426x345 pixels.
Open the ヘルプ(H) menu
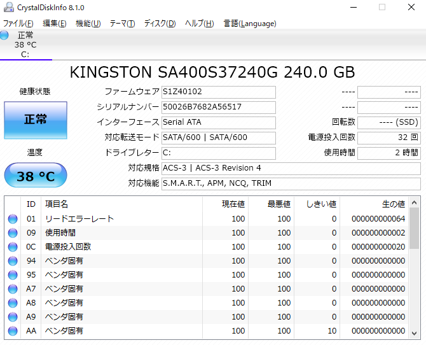tap(200, 24)
